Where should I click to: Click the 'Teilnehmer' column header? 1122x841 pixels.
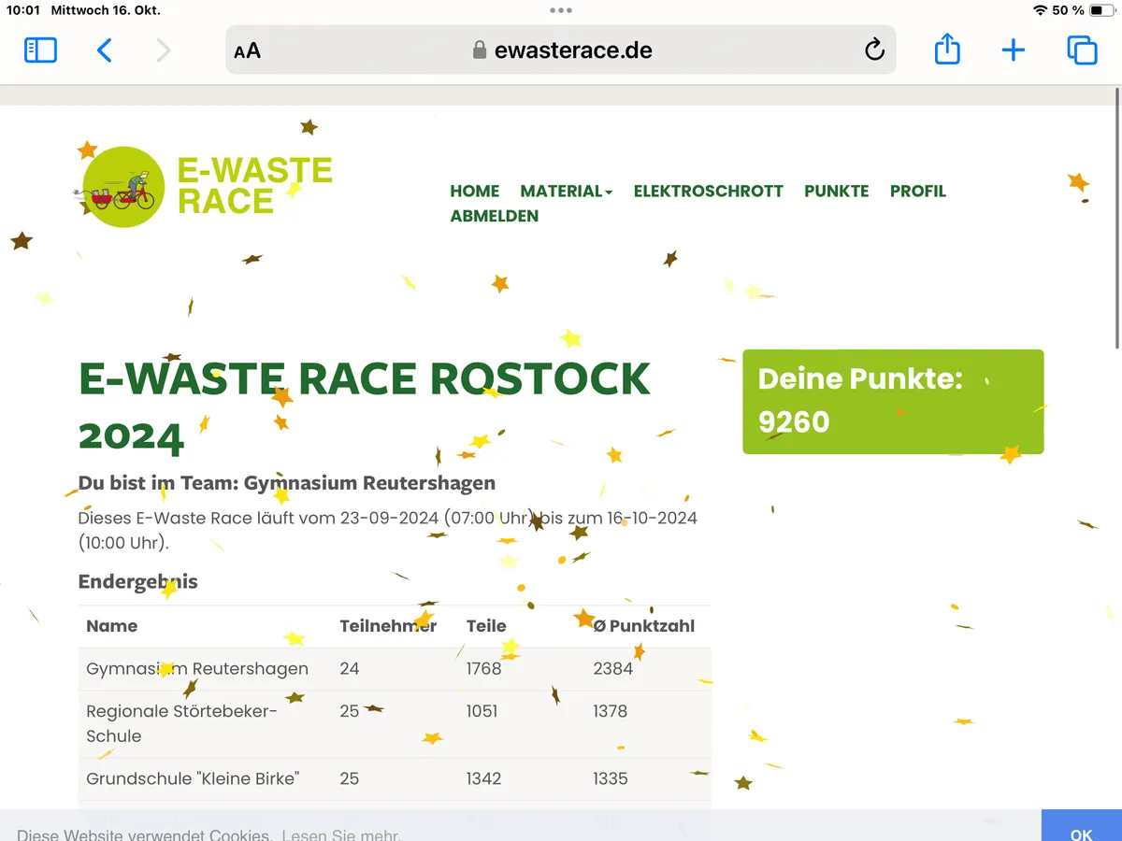(388, 626)
